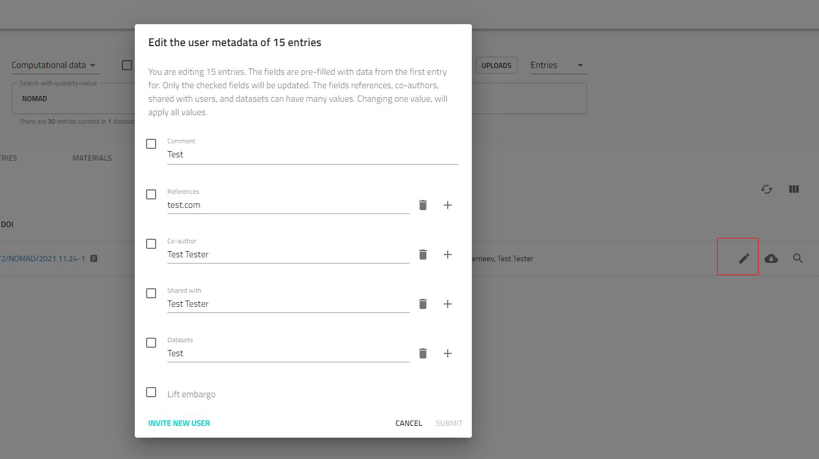819x459 pixels.
Task: Delete the Shared with user entry
Action: [x=423, y=304]
